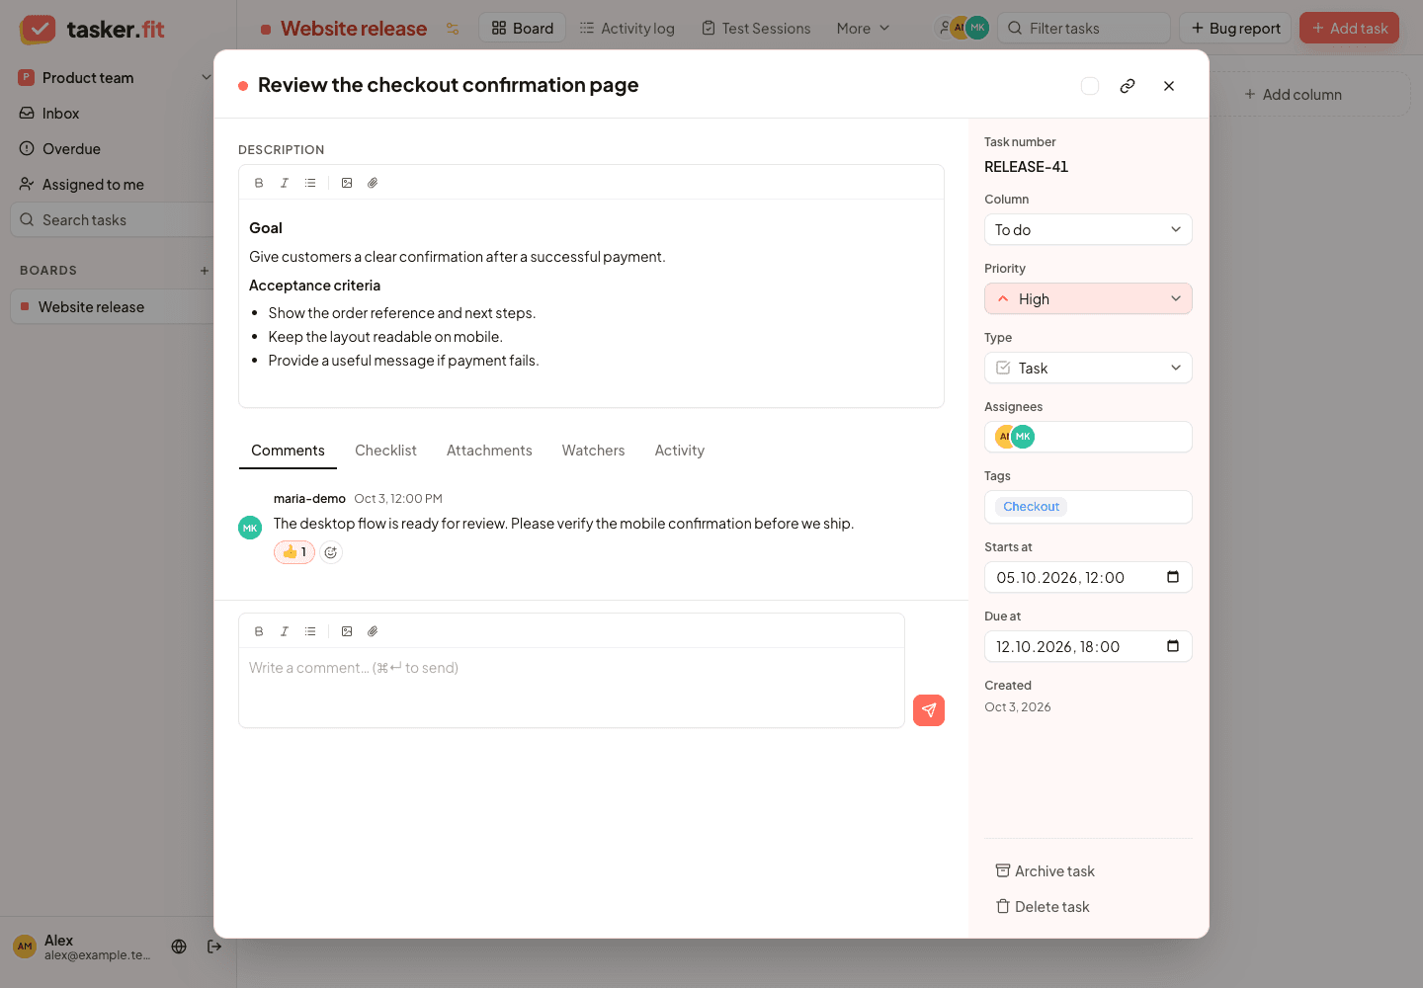Switch to the Checklist tab
This screenshot has width=1423, height=988.
385,451
